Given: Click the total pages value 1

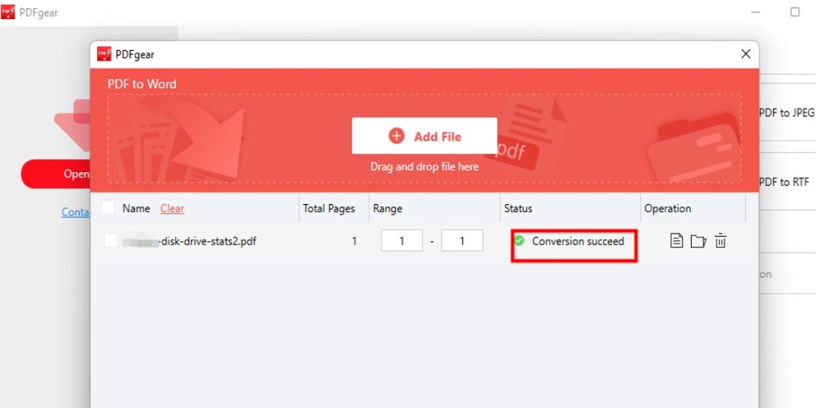Looking at the screenshot, I should click(x=354, y=241).
